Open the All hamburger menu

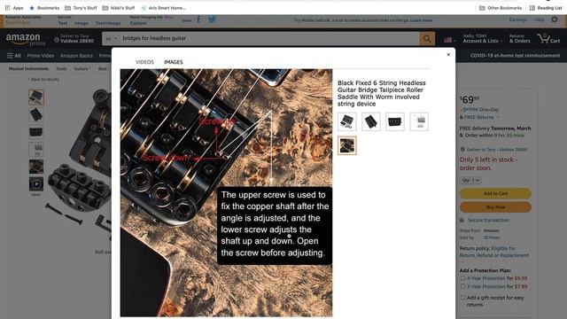point(14,56)
